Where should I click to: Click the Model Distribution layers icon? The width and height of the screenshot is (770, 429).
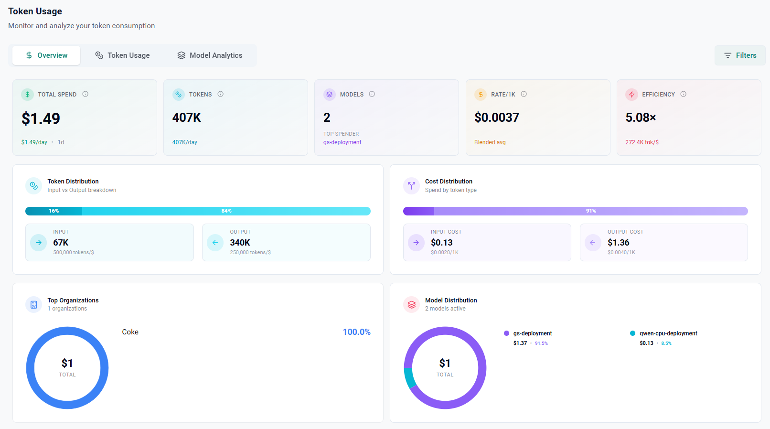(x=411, y=304)
